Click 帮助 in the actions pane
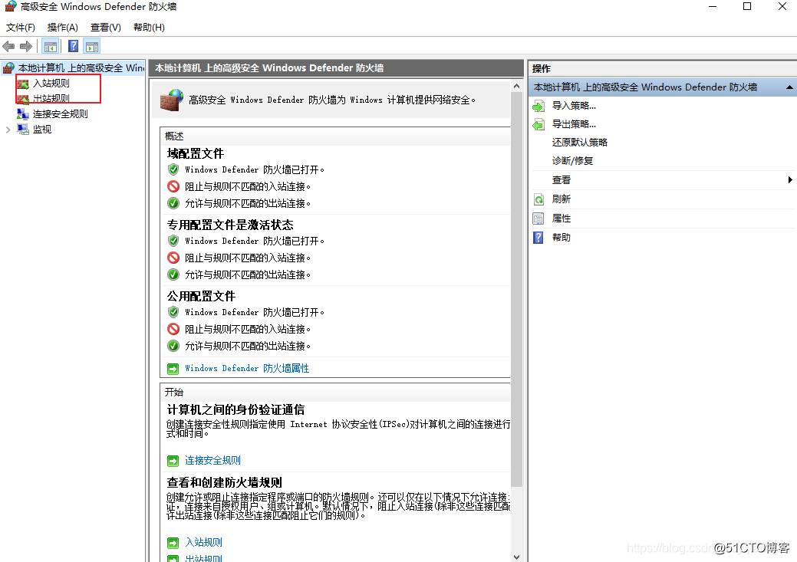Screen dimensions: 797x562 [x=562, y=238]
